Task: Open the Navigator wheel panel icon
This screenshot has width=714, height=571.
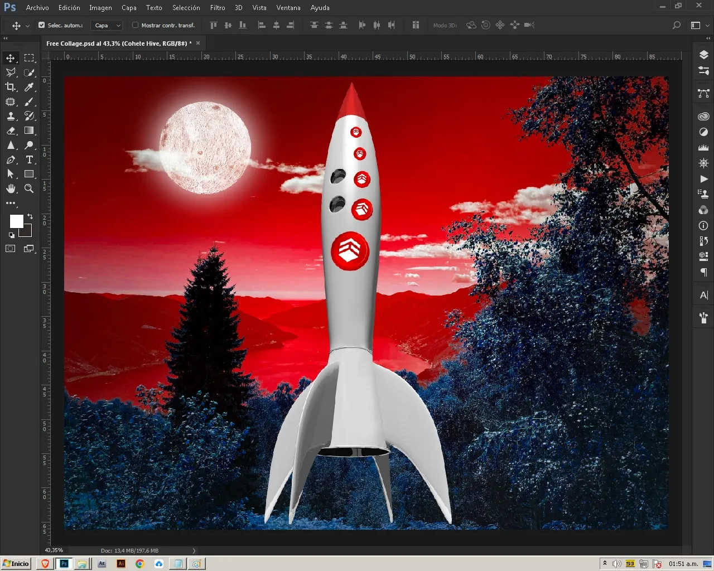Action: [x=703, y=163]
